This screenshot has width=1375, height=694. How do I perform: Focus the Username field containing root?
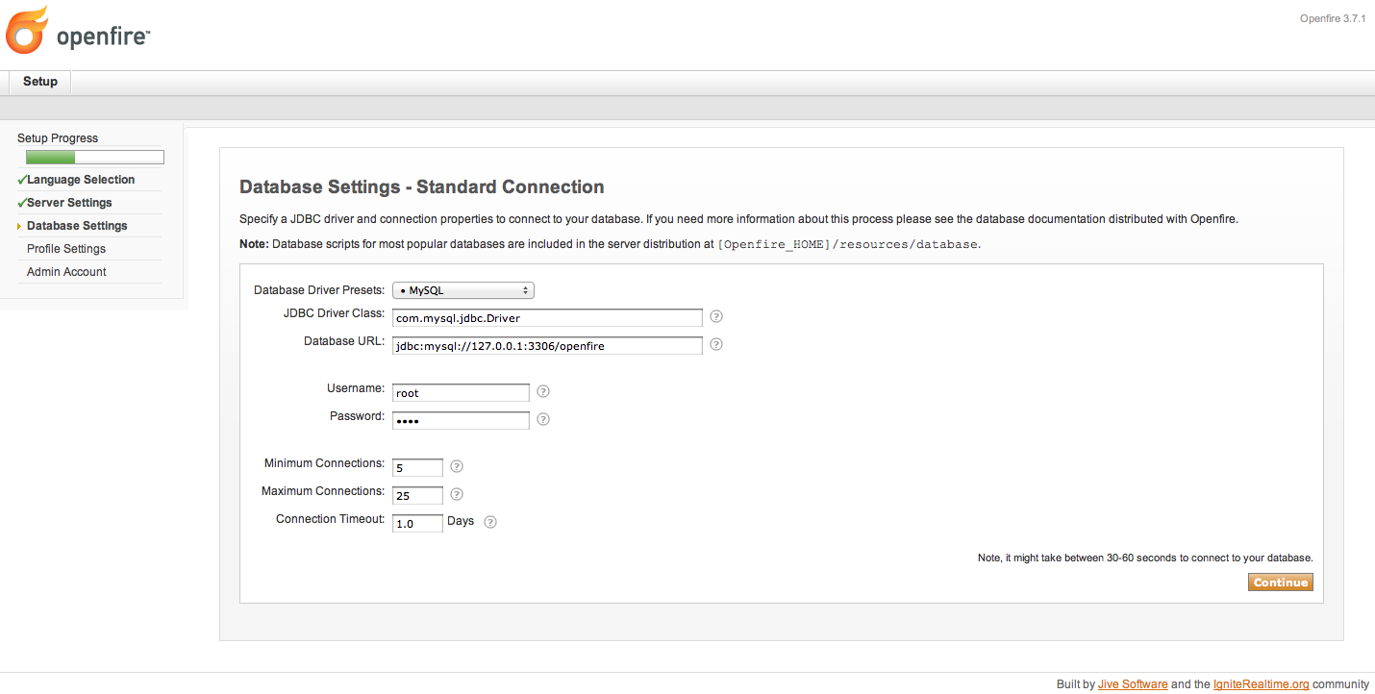461,392
